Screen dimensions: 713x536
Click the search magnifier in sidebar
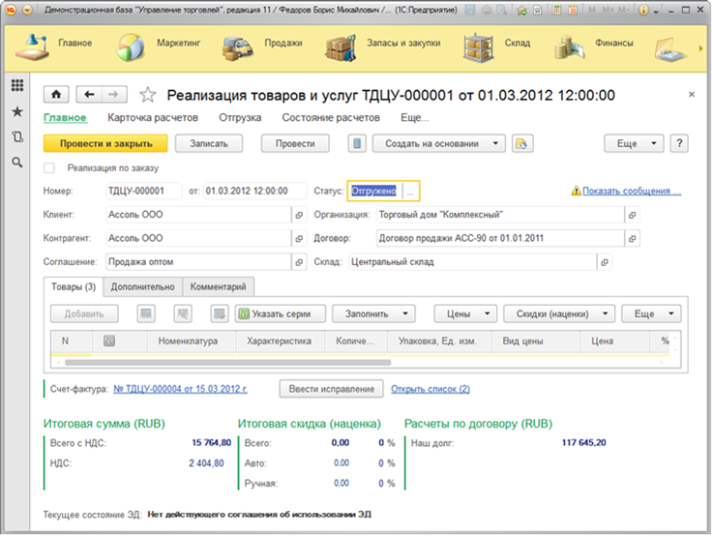click(16, 163)
